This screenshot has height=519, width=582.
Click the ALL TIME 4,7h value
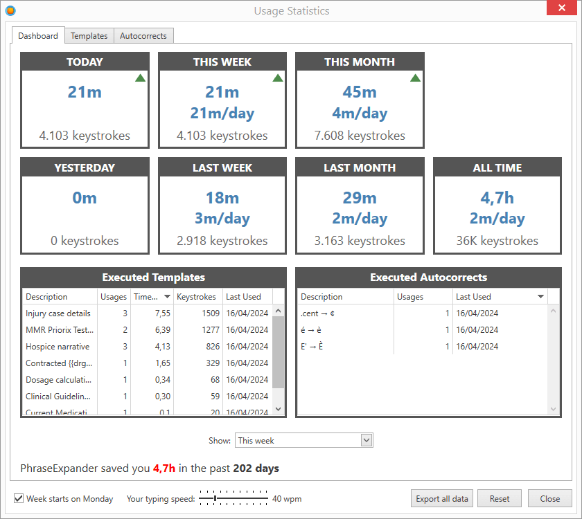coord(497,198)
